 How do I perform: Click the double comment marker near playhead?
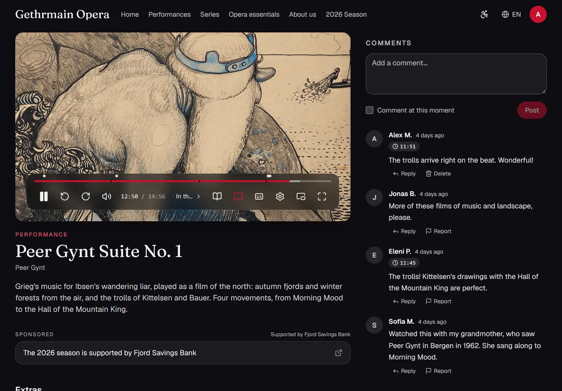tap(269, 176)
